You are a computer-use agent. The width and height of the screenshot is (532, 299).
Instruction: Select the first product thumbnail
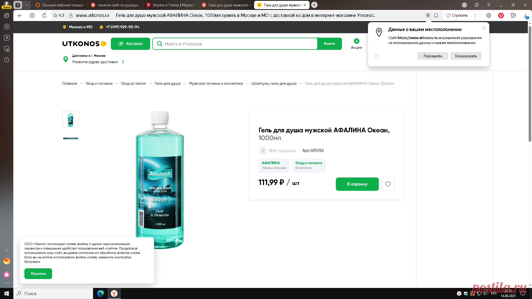click(71, 119)
